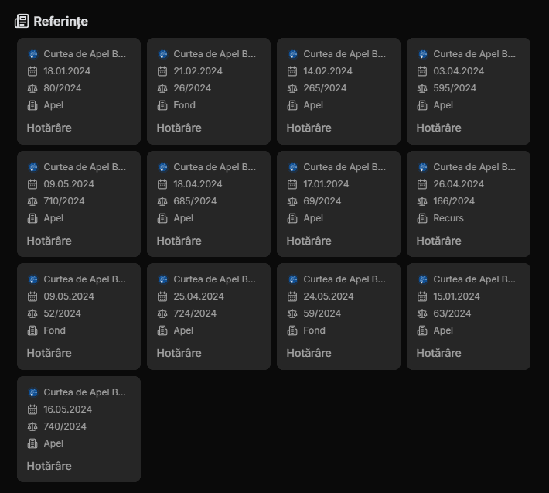This screenshot has height=493, width=549.
Task: Select the reference card dated 17.01.2024
Action: click(339, 204)
